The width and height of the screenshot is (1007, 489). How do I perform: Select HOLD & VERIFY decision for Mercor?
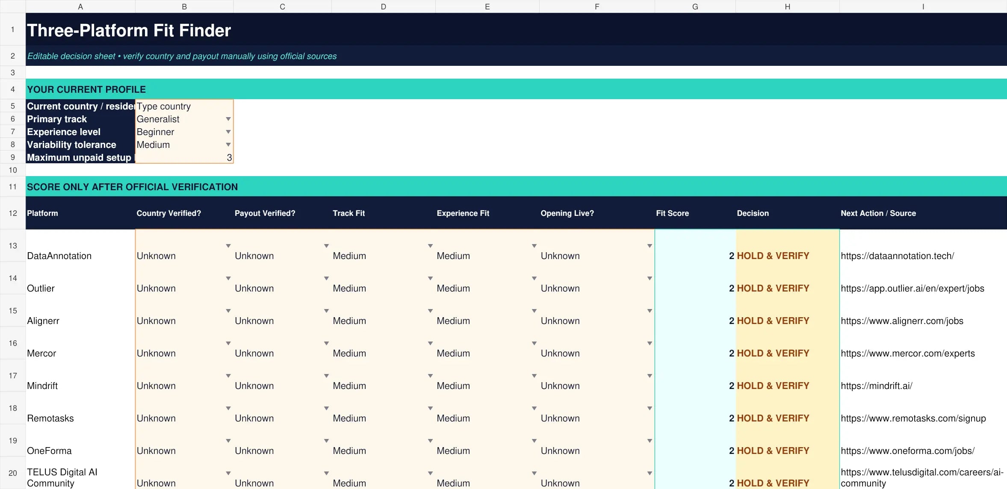tap(788, 343)
